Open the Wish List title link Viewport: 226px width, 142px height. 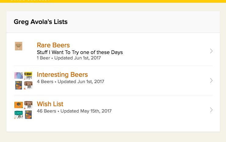[50, 104]
